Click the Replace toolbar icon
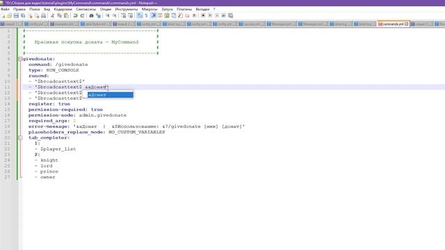 (x=98, y=15)
